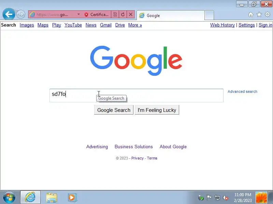
Task: Click the Forward navigation arrow
Action: [x=21, y=14]
